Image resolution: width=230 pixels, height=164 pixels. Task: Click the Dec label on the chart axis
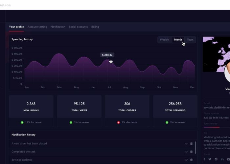coord(192,88)
